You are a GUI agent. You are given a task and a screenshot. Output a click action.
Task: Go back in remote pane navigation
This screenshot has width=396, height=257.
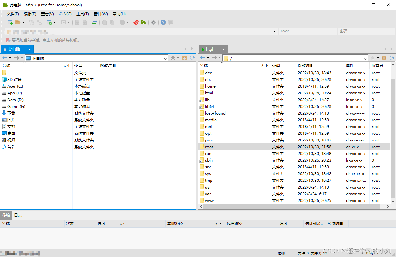202,58
